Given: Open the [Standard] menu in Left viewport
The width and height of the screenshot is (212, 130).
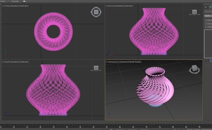Looking at the screenshot, I should coord(15,62).
